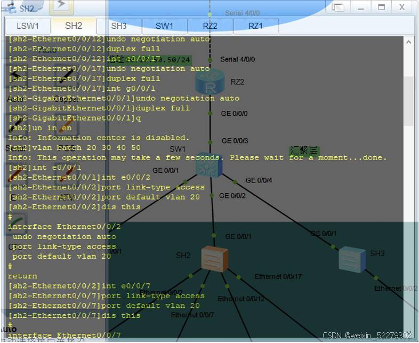Click the RZ2 router icon in topology
This screenshot has width=419, height=343.
coord(210,82)
